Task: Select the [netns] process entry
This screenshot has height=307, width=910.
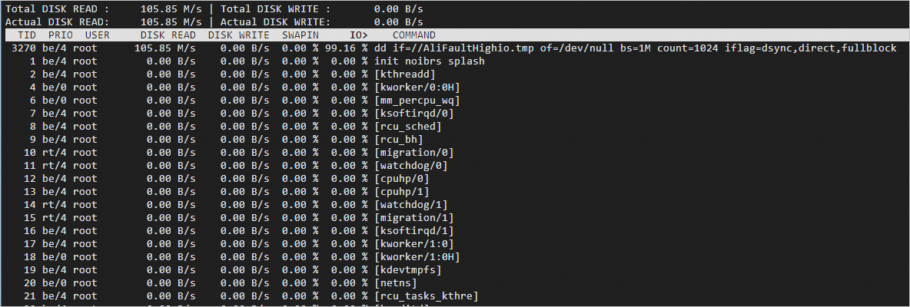Action: tap(396, 283)
